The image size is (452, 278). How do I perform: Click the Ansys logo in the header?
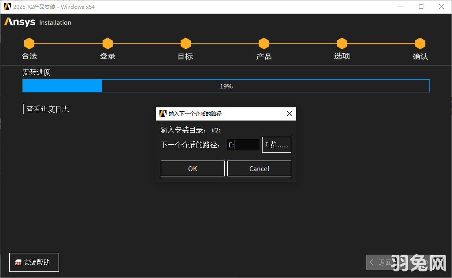click(19, 22)
